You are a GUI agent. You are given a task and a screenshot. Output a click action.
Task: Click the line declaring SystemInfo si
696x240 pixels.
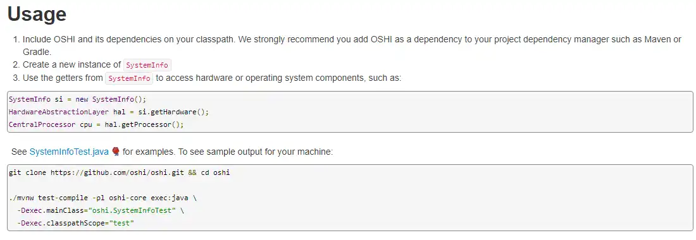click(77, 99)
